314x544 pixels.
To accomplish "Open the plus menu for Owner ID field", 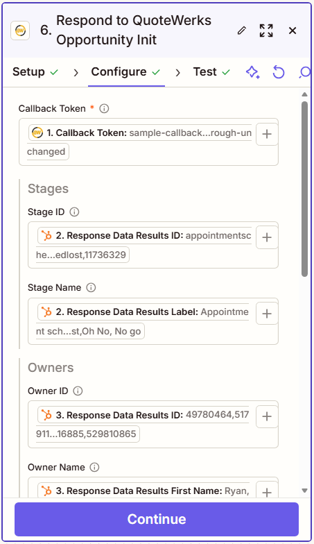I will click(267, 416).
